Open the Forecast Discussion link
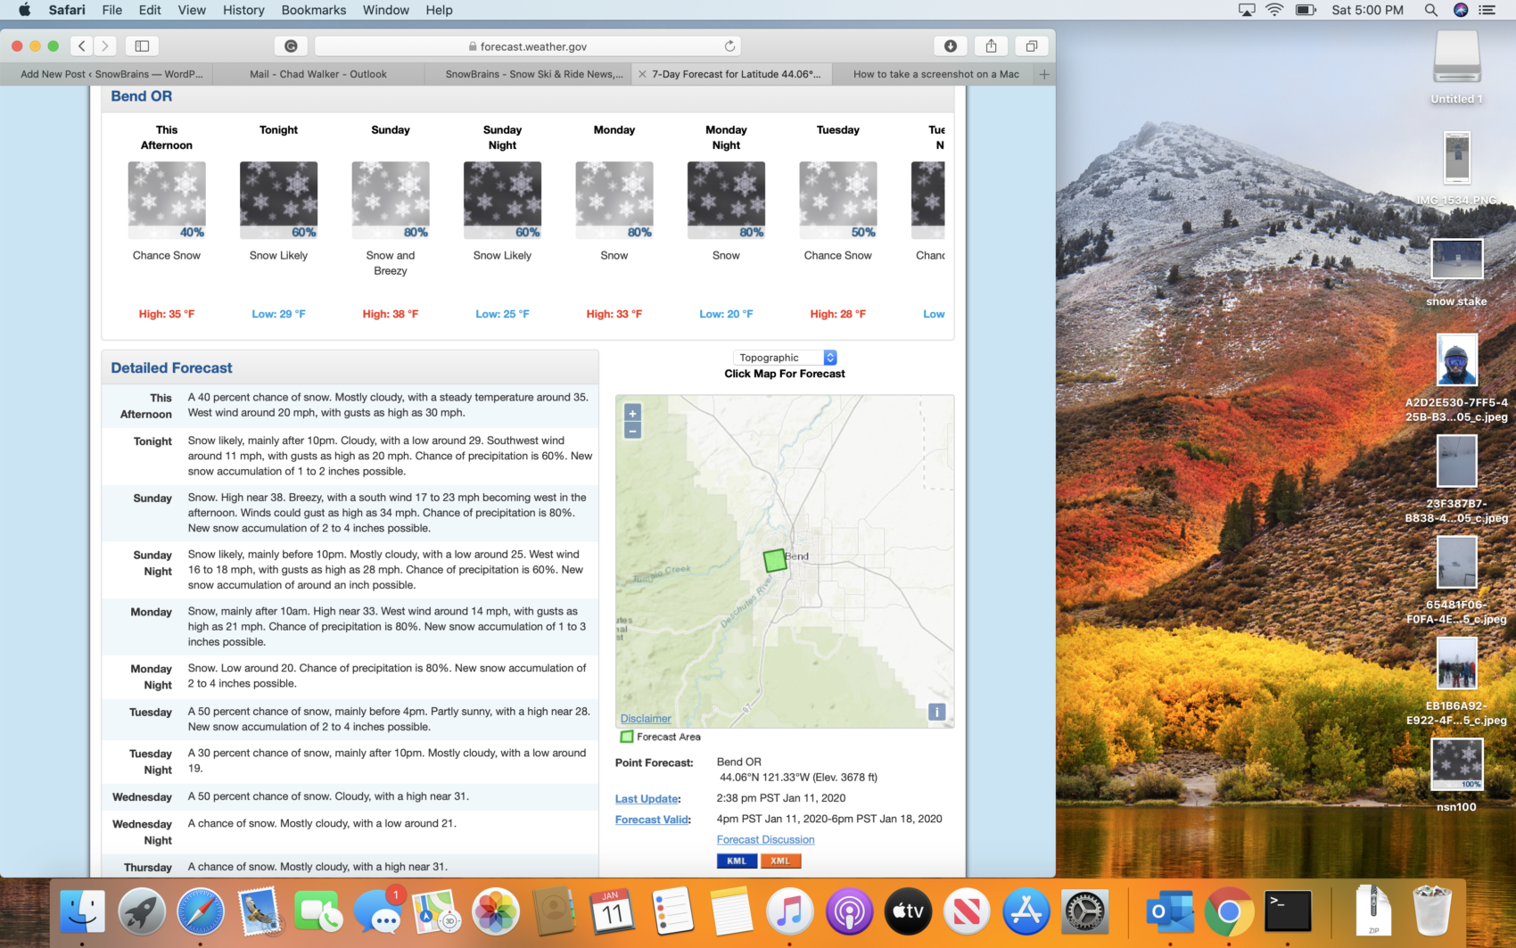Image resolution: width=1516 pixels, height=948 pixels. 765,839
